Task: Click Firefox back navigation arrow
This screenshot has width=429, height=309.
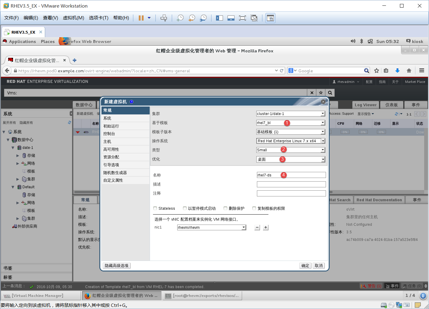Action: coord(7,71)
